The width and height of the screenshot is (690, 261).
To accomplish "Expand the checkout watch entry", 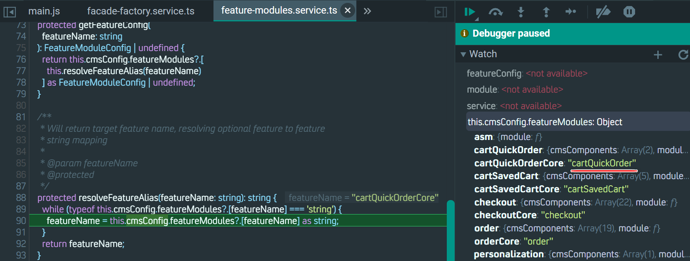I will pyautogui.click(x=495, y=202).
